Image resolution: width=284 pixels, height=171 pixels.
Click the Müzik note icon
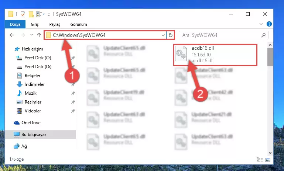pyautogui.click(x=19, y=93)
